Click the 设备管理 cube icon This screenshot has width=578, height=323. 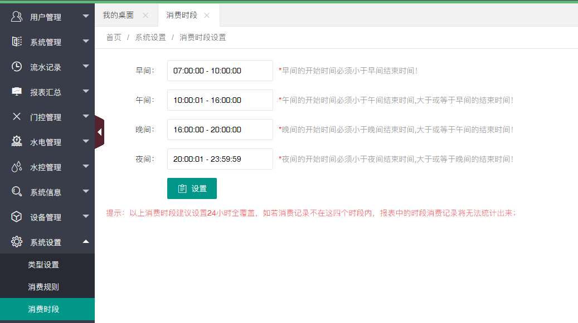(17, 217)
